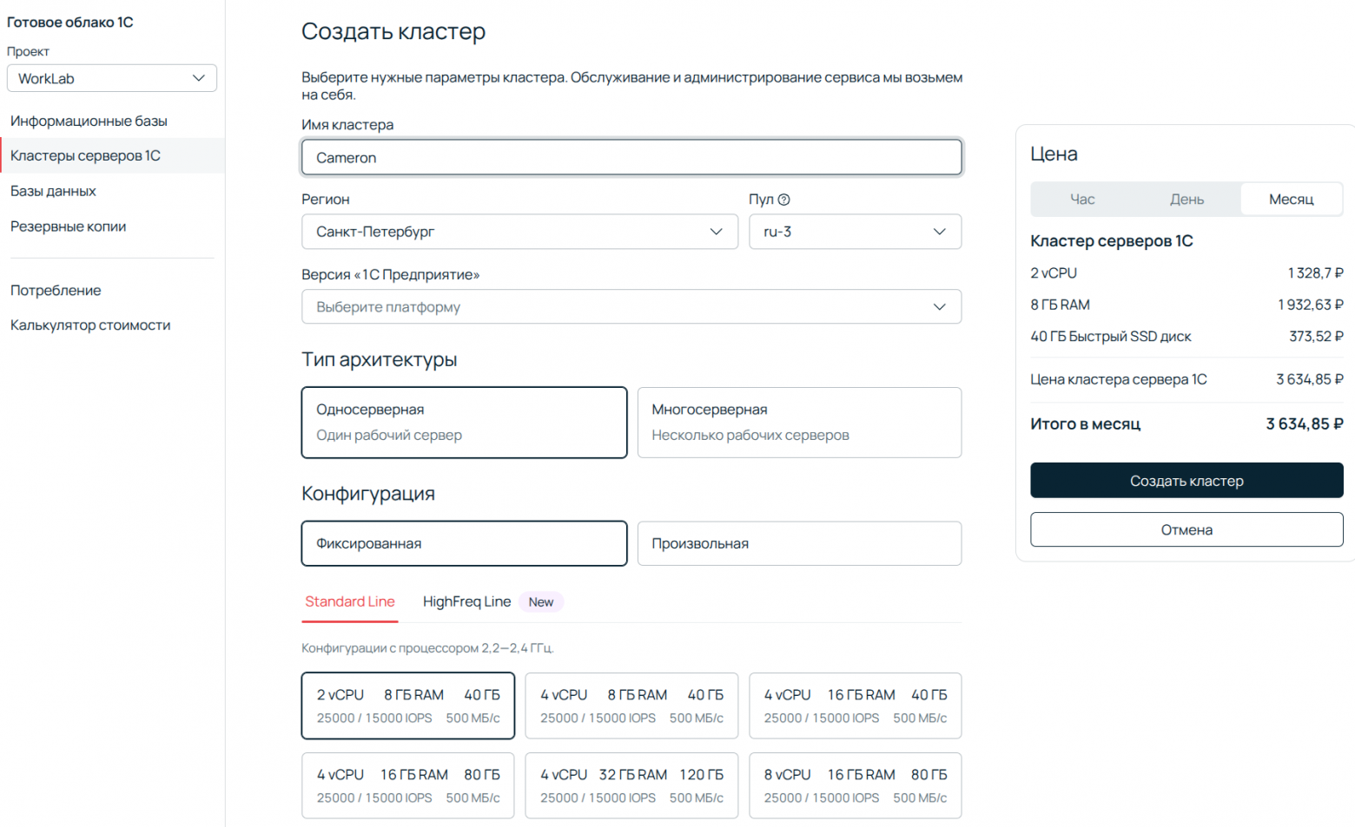Show price per Месяц
The width and height of the screenshot is (1355, 827).
[1291, 200]
